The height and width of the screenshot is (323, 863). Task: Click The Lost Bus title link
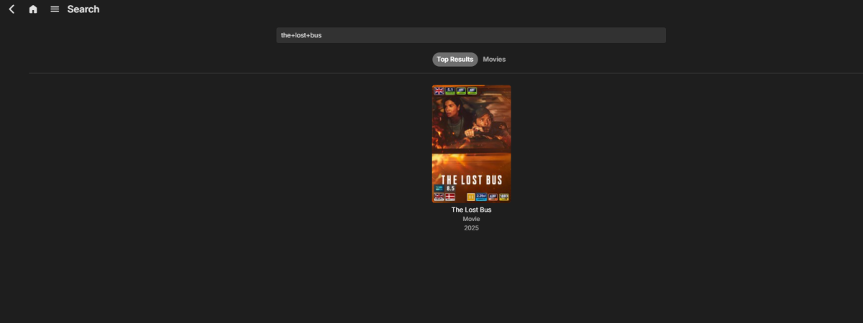pos(471,210)
